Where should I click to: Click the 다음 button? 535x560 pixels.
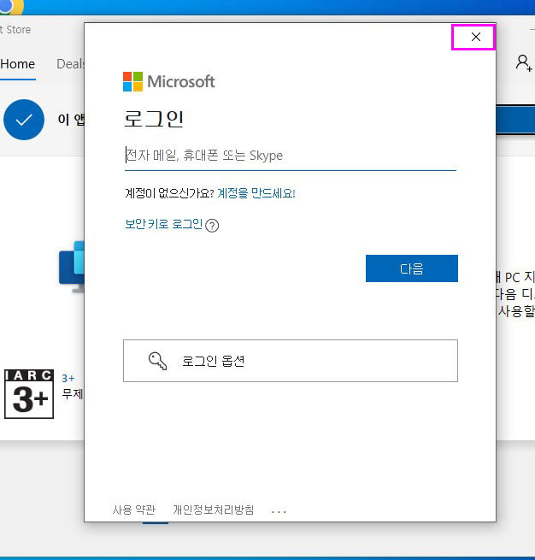click(x=412, y=268)
